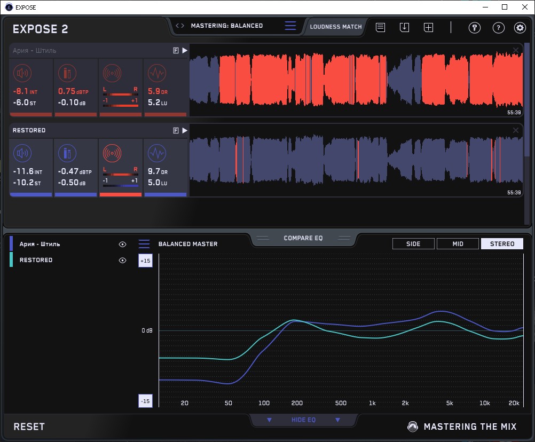Open the Balanced Master EQ target menu
The image size is (535, 442).
point(144,244)
